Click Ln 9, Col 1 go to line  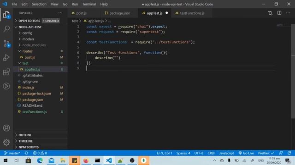click(x=165, y=153)
